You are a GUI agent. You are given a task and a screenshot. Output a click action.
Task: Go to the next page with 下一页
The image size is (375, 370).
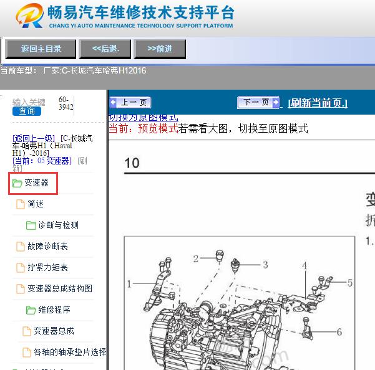[x=258, y=103]
